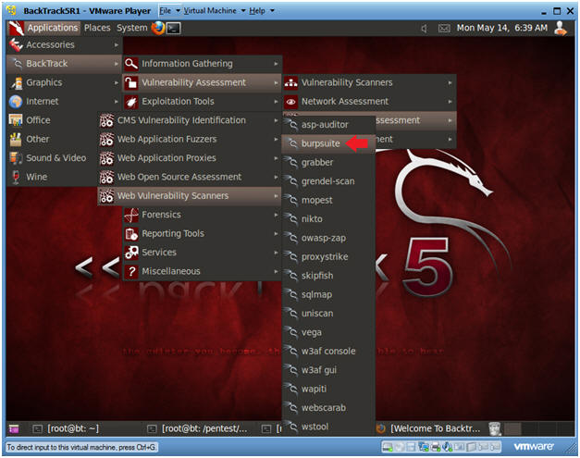Click the trash icon in bottom panel

[x=495, y=428]
